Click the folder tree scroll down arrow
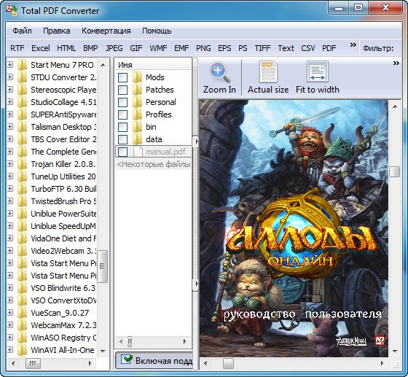The image size is (408, 377). [x=103, y=351]
